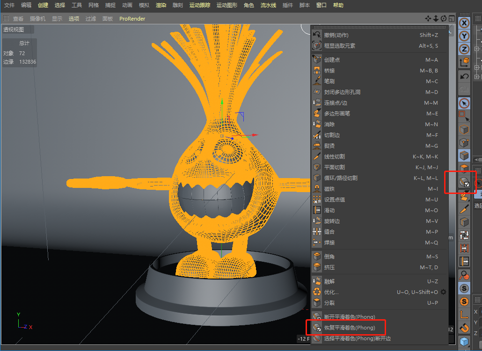The width and height of the screenshot is (482, 351).
Task: Open the 网格 menu
Action: [94, 5]
